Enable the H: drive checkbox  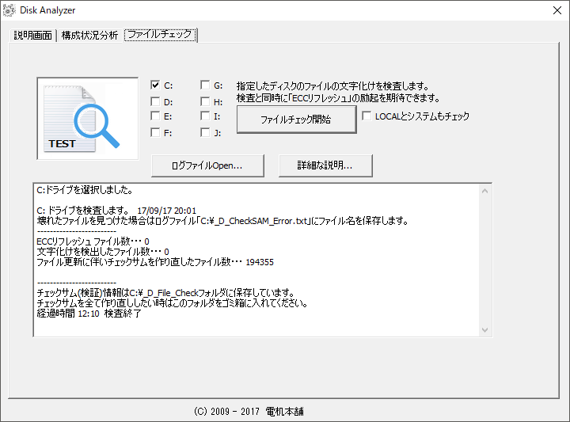204,101
